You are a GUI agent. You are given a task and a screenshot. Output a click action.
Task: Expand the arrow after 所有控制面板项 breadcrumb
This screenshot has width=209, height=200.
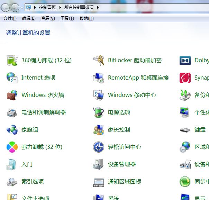pos(98,7)
